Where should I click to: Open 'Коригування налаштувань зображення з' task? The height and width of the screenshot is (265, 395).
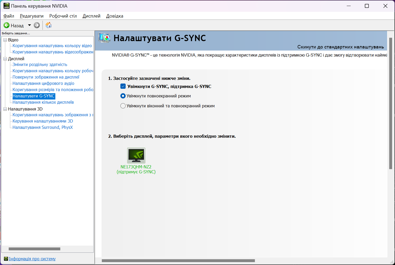click(x=53, y=115)
